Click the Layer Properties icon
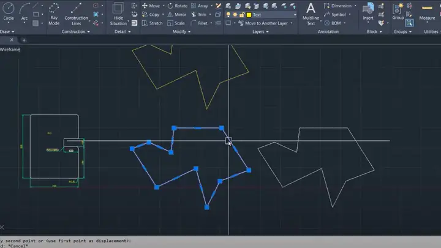 point(228,6)
